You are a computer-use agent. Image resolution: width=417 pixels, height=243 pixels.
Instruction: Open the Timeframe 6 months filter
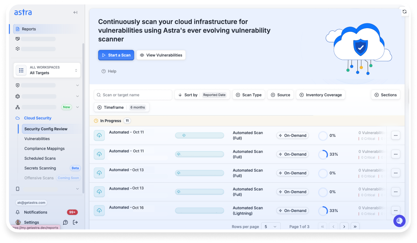pos(121,107)
